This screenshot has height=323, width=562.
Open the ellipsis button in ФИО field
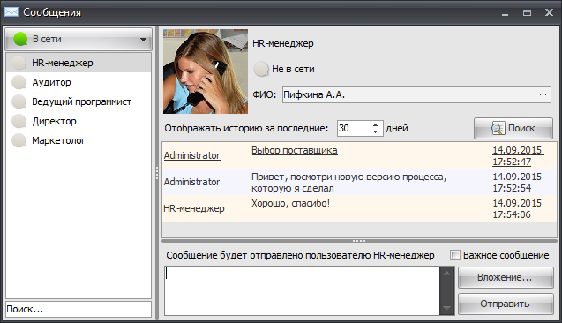(x=543, y=95)
